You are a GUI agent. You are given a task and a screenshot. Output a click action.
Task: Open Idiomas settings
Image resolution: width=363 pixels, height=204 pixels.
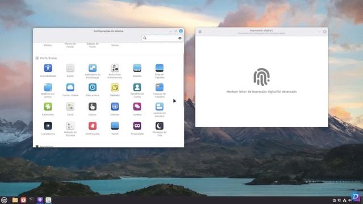115,109
